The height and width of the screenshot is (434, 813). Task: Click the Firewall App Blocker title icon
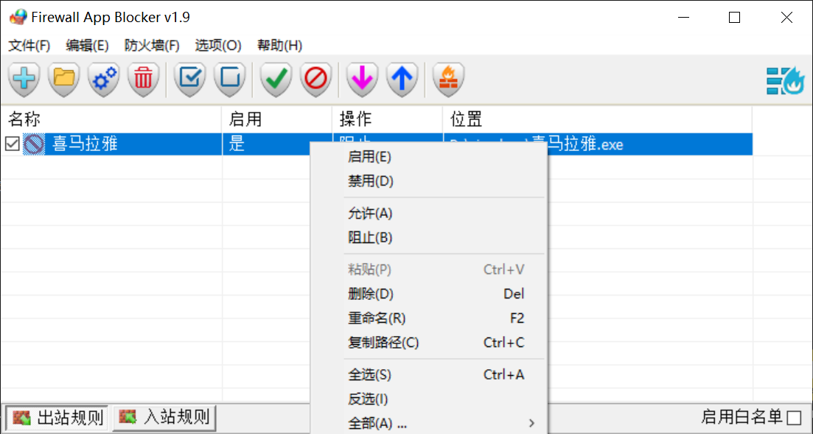pyautogui.click(x=18, y=17)
